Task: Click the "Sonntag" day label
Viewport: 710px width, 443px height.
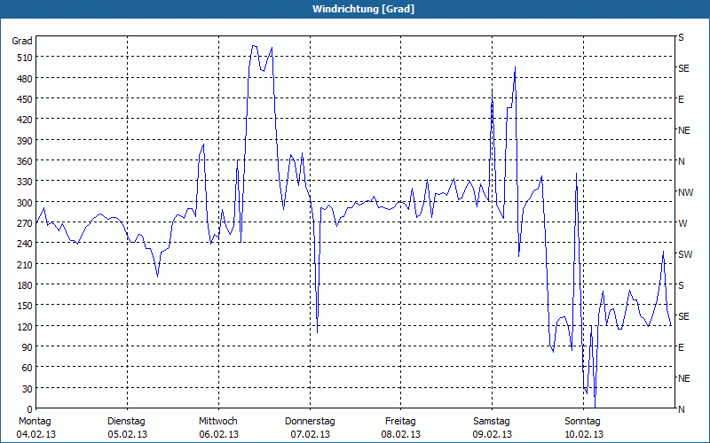Action: coord(582,422)
